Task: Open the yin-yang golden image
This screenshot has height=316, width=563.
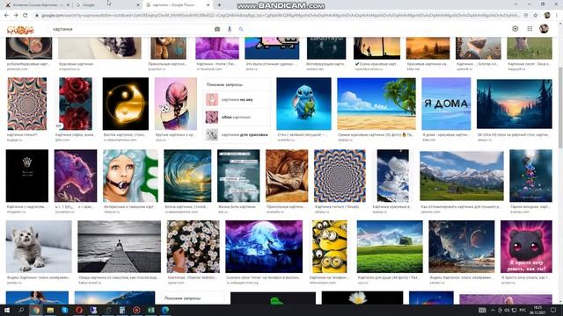Action: click(x=126, y=104)
